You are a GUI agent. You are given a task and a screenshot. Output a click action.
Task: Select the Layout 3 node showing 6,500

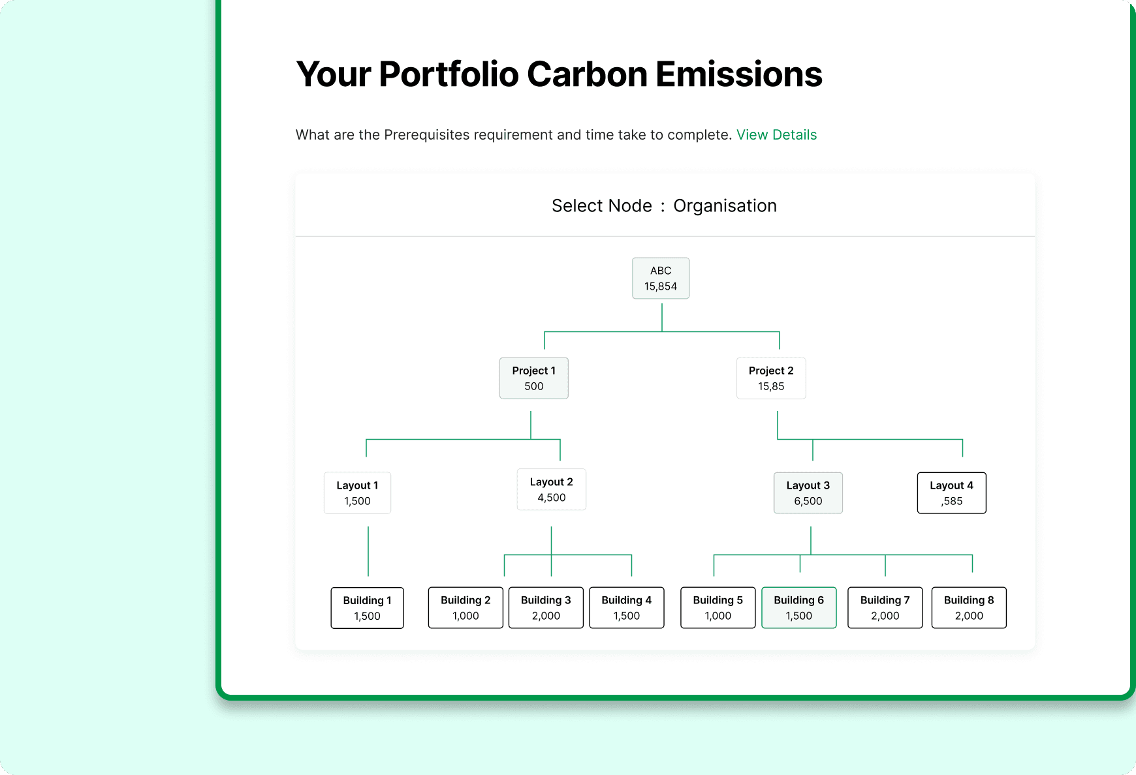(x=808, y=493)
